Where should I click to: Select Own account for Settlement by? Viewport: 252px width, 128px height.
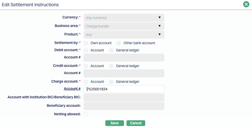86,43
